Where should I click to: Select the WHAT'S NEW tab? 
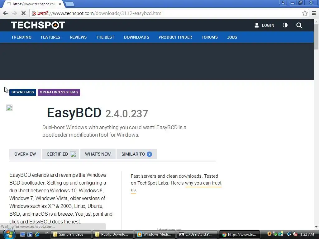point(98,154)
